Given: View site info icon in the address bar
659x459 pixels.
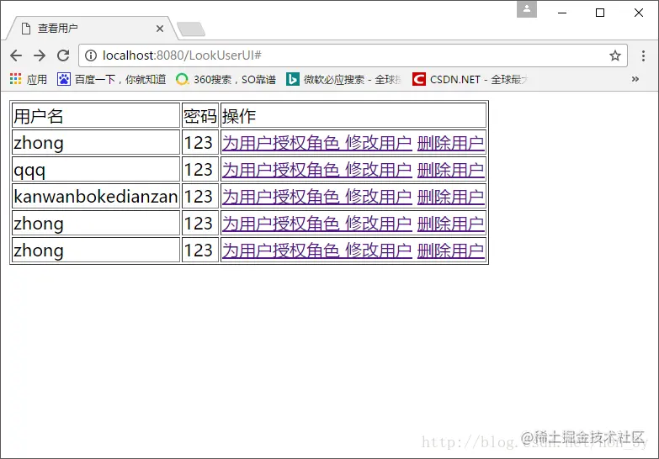Looking at the screenshot, I should (91, 55).
